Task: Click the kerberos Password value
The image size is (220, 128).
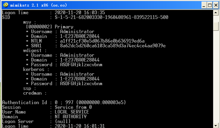Action: point(81,84)
